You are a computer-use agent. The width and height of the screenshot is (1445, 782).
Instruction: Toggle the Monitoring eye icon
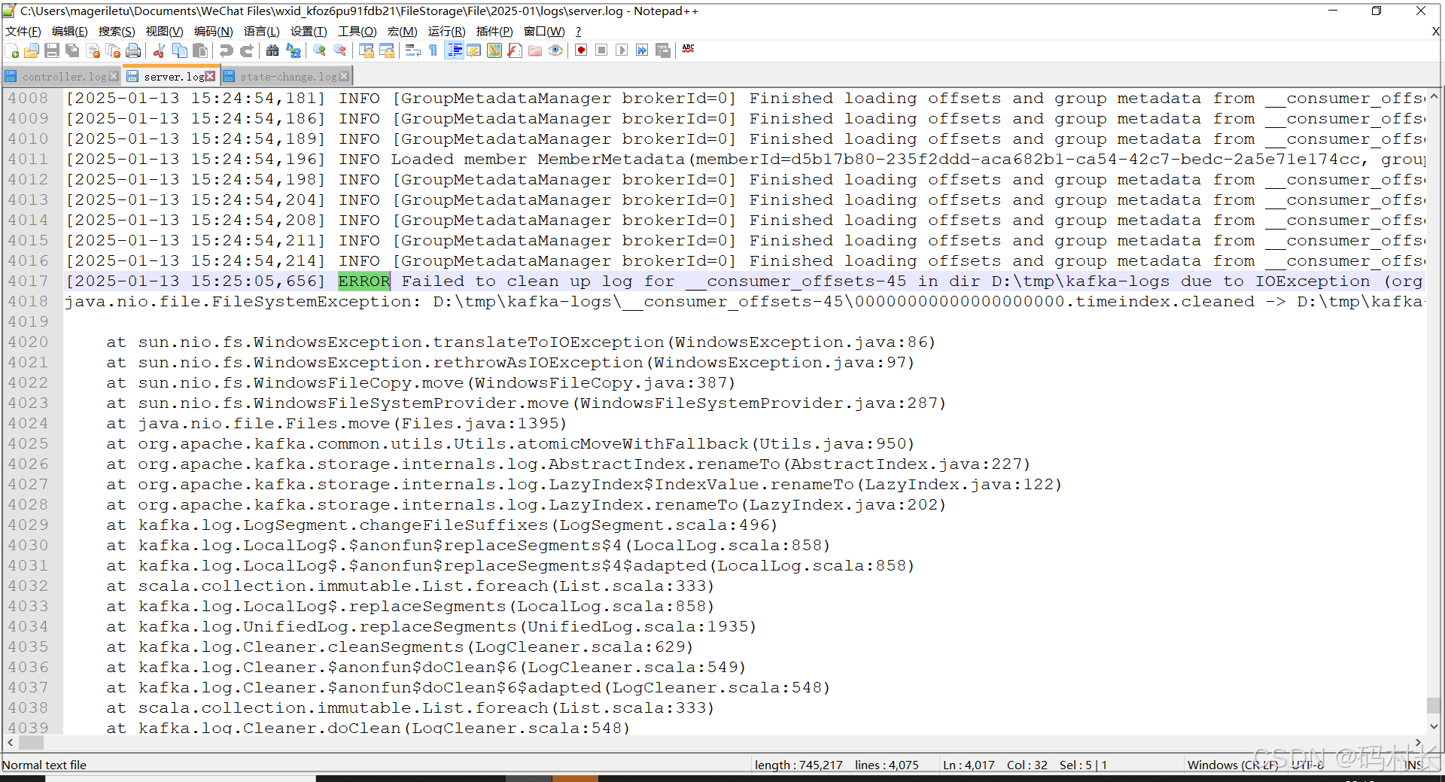tap(555, 50)
